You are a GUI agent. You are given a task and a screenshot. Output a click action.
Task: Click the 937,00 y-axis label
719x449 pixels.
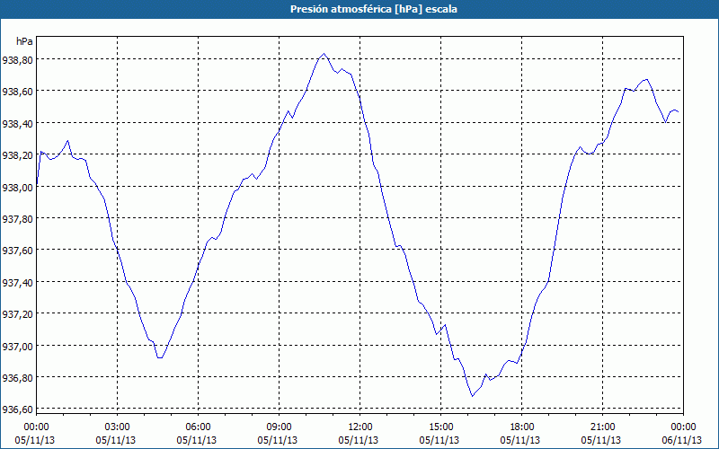17,347
